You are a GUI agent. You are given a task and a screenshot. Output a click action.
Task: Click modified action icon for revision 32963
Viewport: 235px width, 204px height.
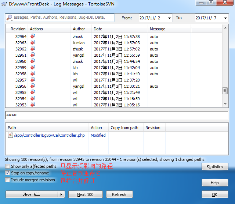click(x=33, y=42)
